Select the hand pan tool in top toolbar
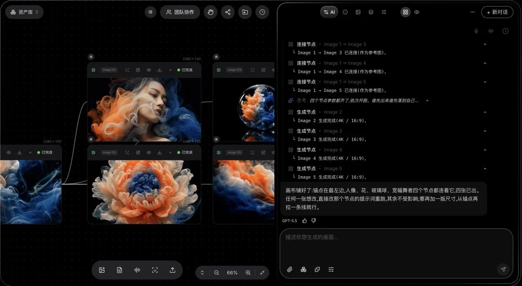Screen dimensions: 522x286 point(211,12)
